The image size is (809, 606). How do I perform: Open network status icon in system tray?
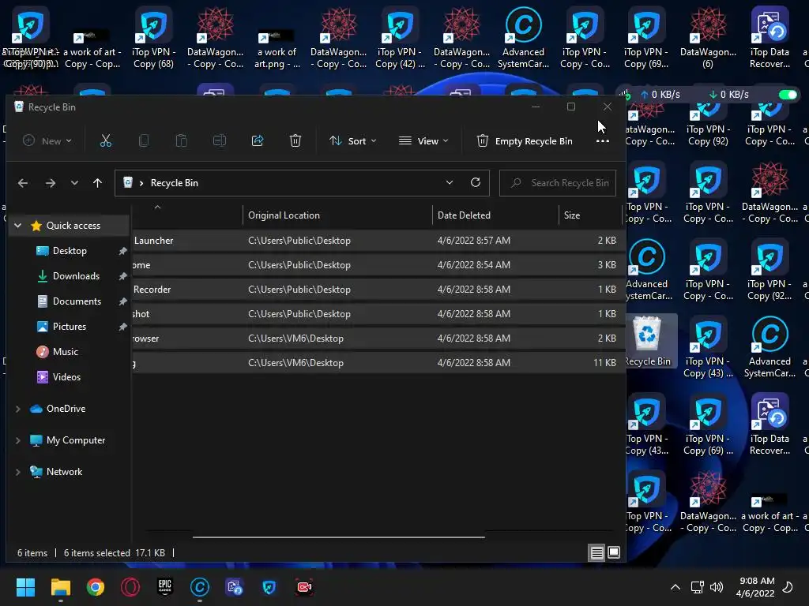point(697,587)
